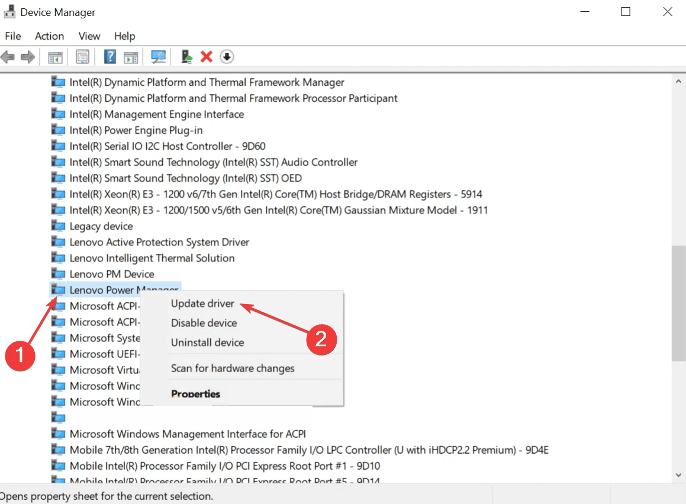Click the Back arrow toolbar icon
This screenshot has height=504, width=686.
pos(8,57)
